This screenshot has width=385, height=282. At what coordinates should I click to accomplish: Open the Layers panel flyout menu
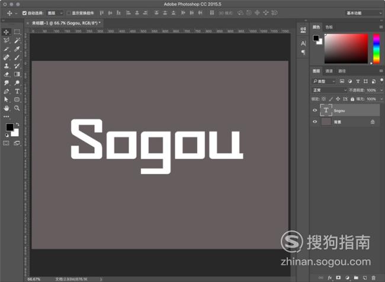[381, 70]
